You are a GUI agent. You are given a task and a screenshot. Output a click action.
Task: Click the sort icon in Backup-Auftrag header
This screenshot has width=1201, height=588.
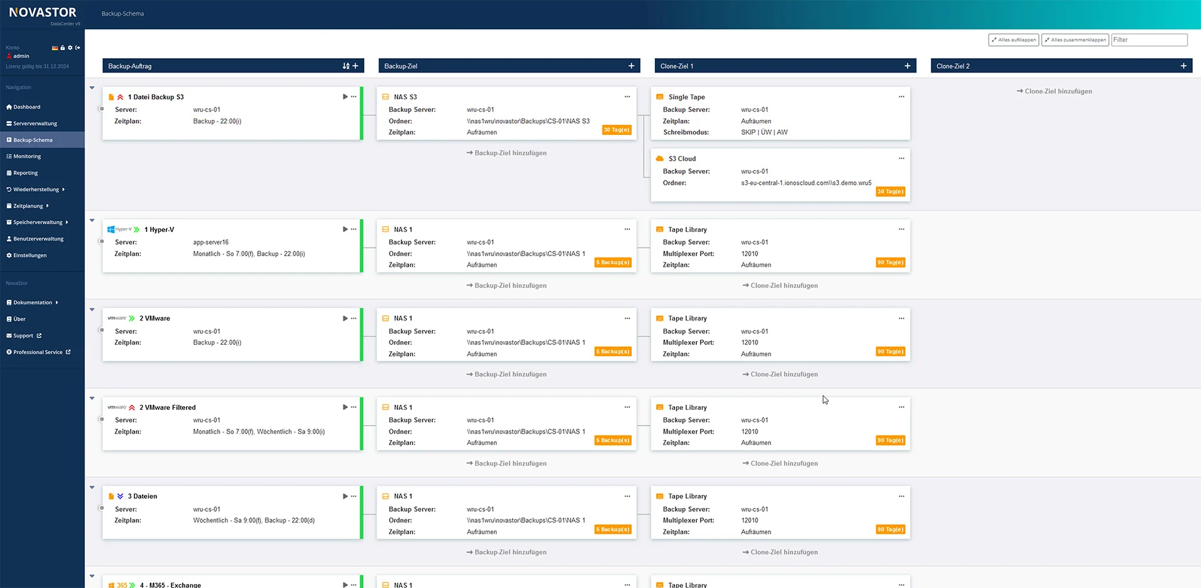point(346,66)
